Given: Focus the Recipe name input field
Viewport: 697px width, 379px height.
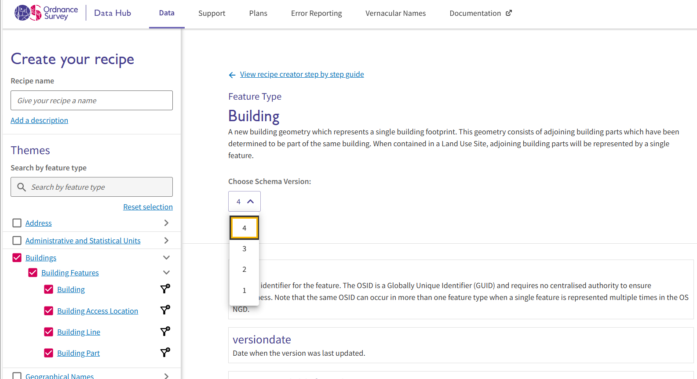Looking at the screenshot, I should click(x=91, y=101).
